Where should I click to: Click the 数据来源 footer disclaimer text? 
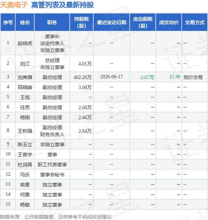56,217
